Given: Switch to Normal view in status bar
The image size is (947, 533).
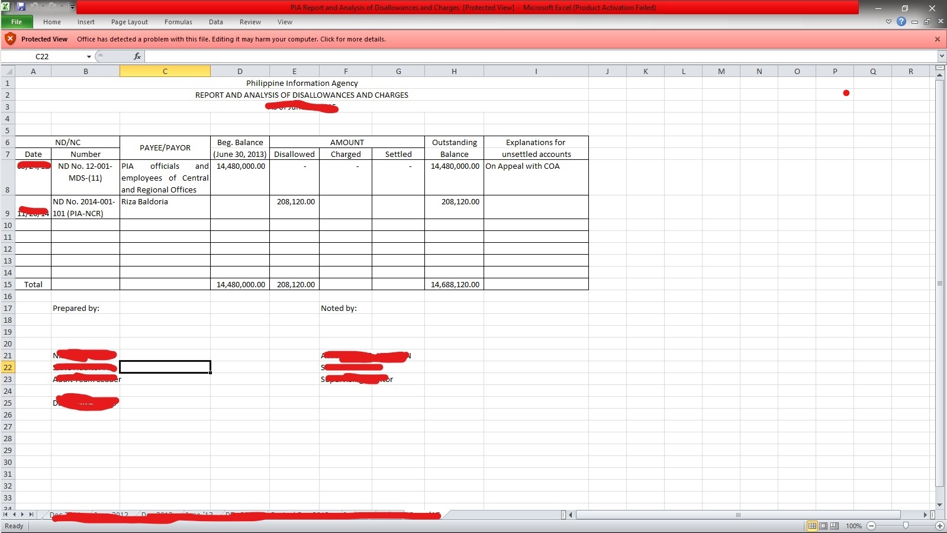Looking at the screenshot, I should click(813, 526).
